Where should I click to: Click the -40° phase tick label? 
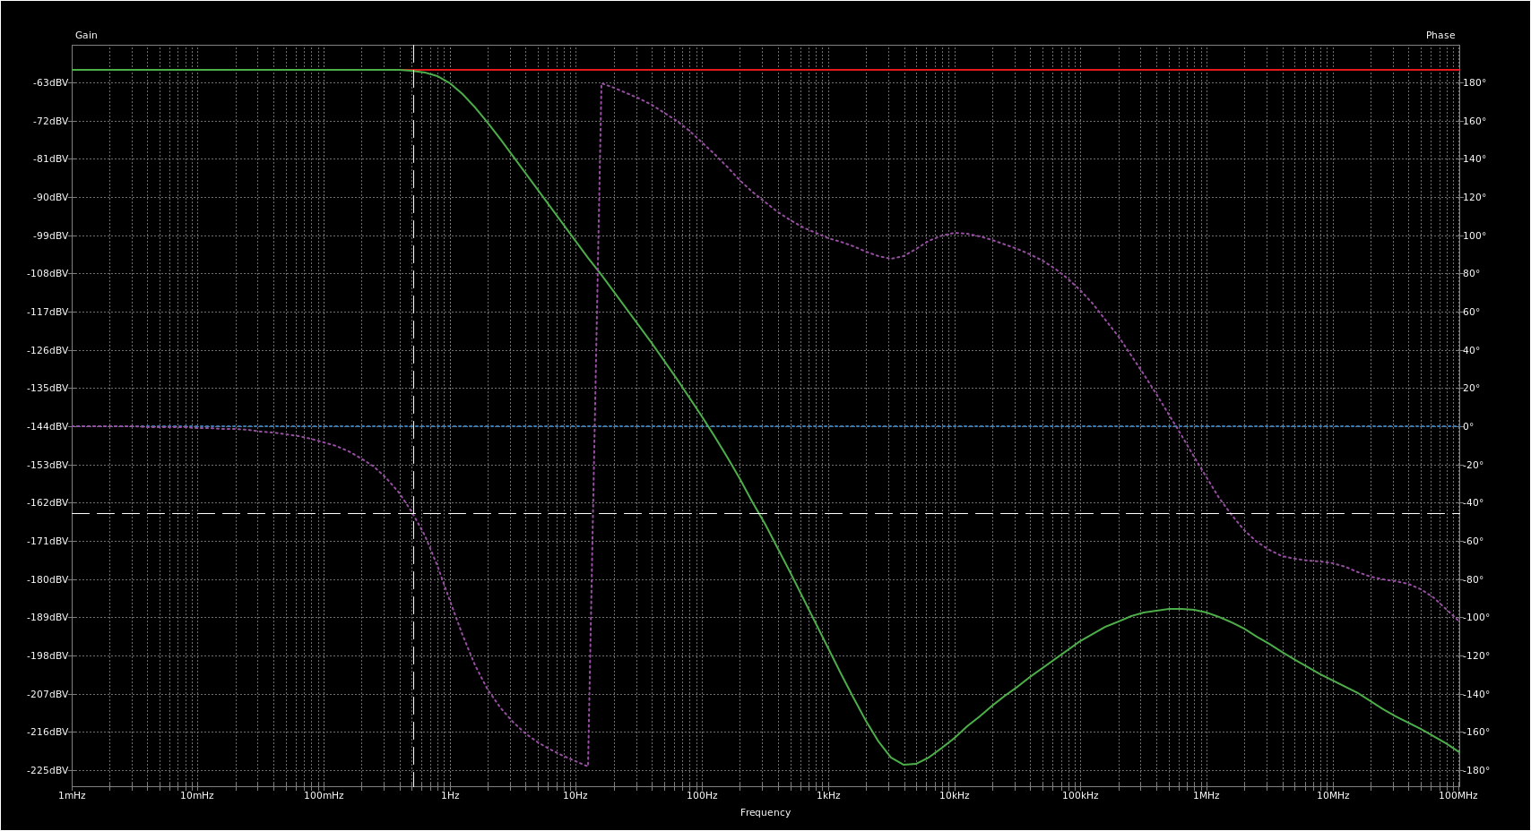pos(1473,502)
